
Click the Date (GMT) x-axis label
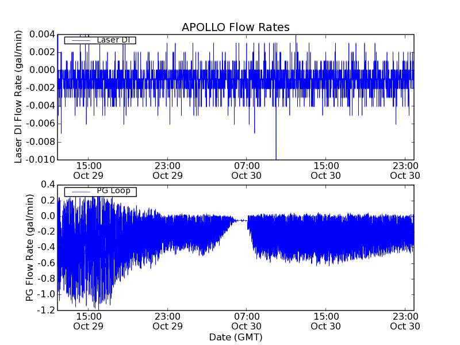click(x=235, y=337)
